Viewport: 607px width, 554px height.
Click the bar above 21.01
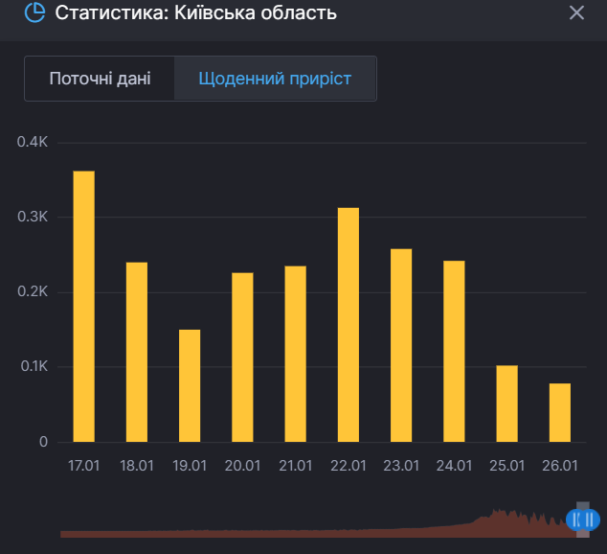point(296,354)
